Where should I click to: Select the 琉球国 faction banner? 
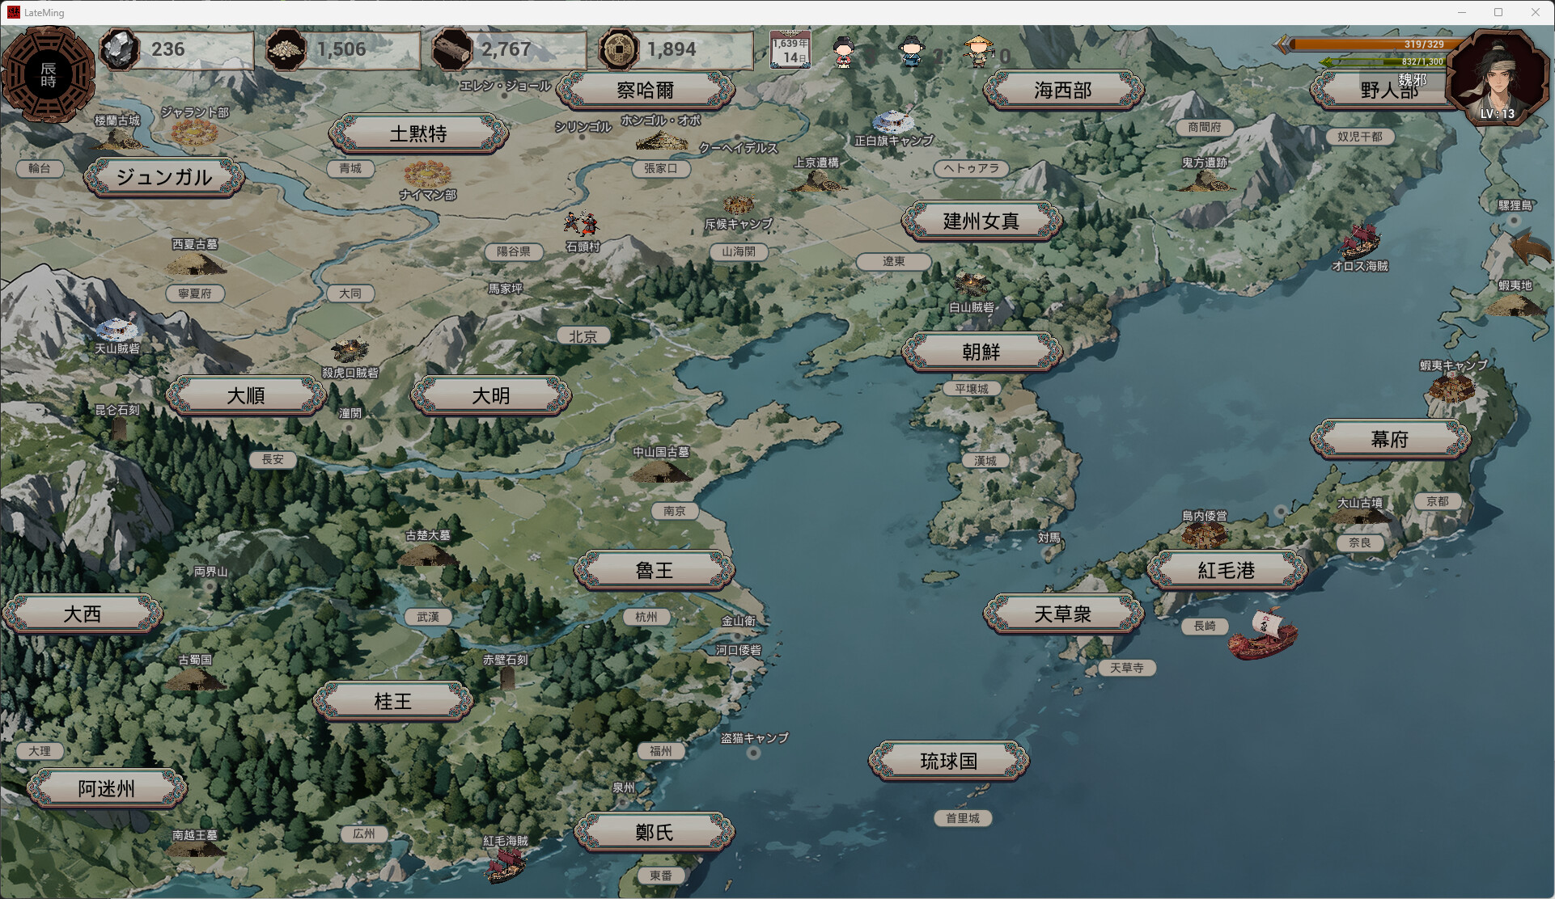949,761
